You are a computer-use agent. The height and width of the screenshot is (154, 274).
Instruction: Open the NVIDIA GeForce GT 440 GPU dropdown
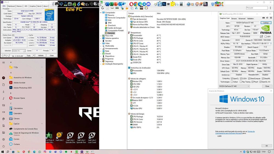[x=234, y=86]
